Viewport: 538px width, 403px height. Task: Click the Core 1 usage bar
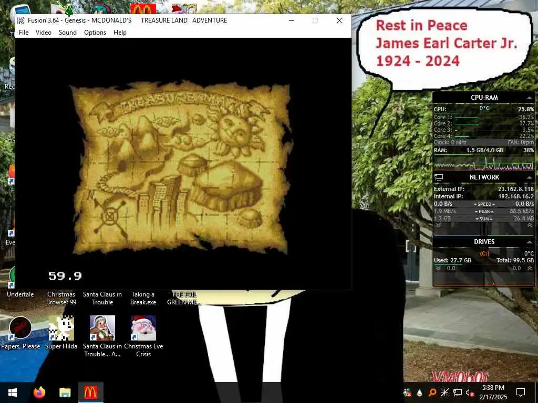tap(466, 118)
